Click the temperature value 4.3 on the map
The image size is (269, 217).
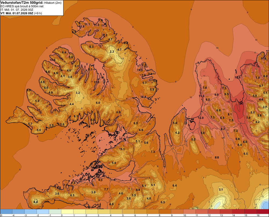72,195
